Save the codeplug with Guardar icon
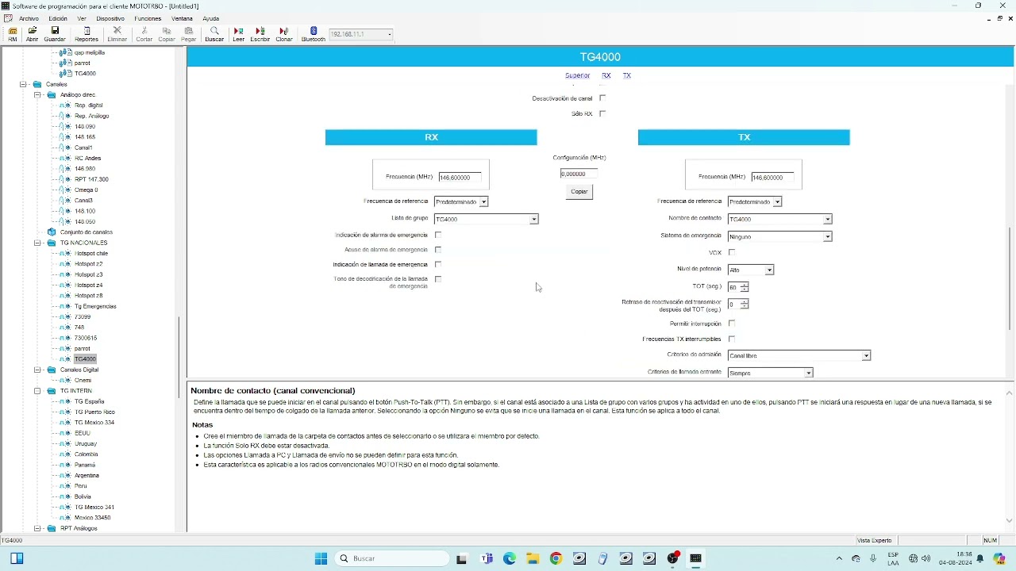Screen dimensions: 1016x571 55,34
